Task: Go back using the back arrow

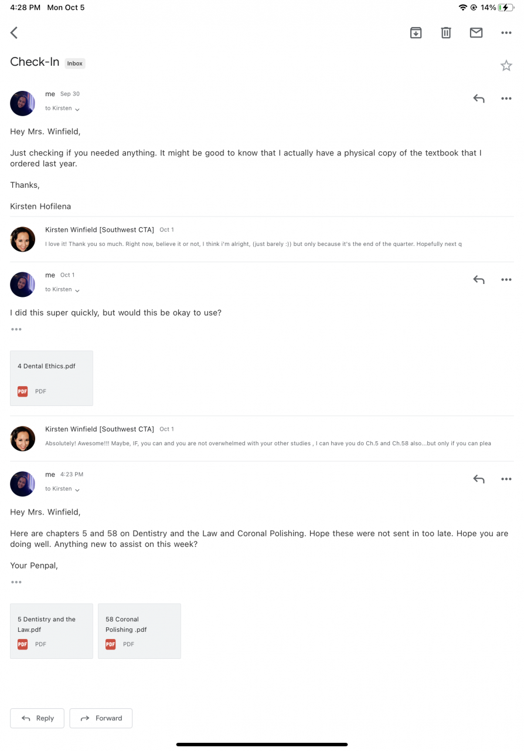Action: tap(14, 33)
